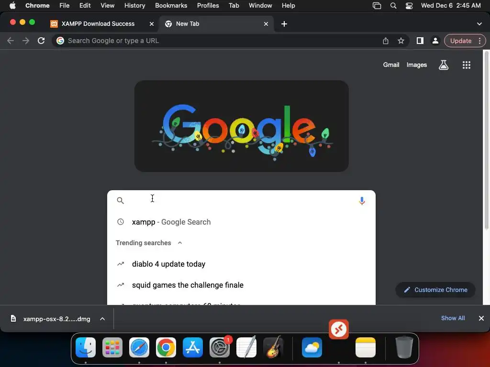This screenshot has height=367, width=490.
Task: Open the side panel icon
Action: pyautogui.click(x=420, y=41)
